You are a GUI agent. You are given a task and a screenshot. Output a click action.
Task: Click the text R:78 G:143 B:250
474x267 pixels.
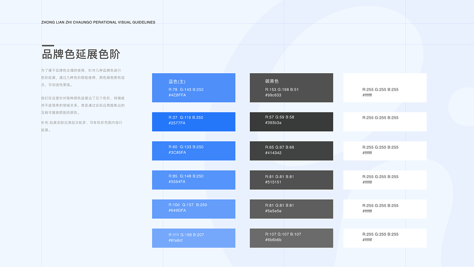[x=186, y=89]
